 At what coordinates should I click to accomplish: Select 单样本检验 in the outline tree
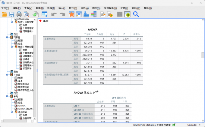click(24, 87)
